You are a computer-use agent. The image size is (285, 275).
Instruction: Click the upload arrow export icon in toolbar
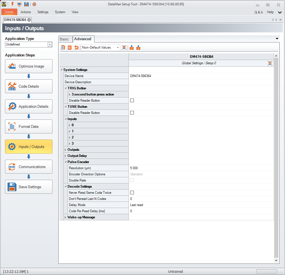click(x=138, y=47)
